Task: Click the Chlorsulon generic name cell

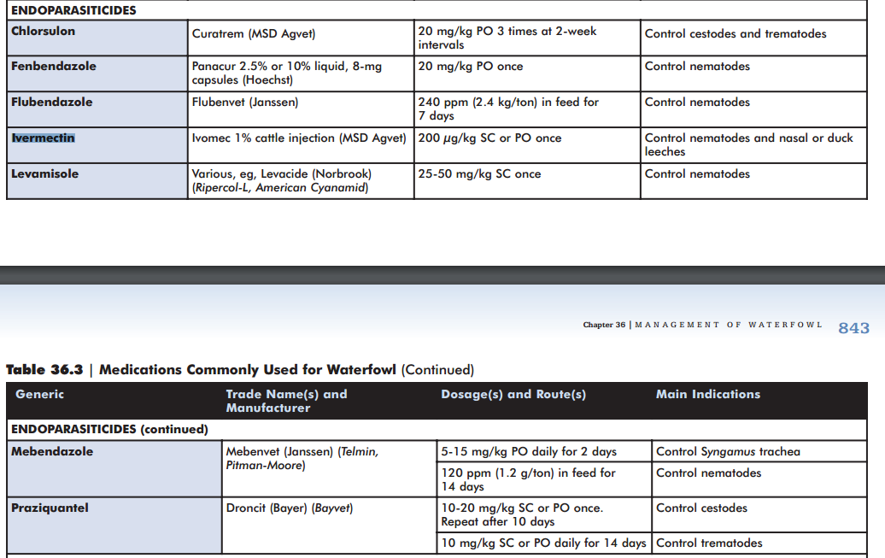Action: [43, 32]
